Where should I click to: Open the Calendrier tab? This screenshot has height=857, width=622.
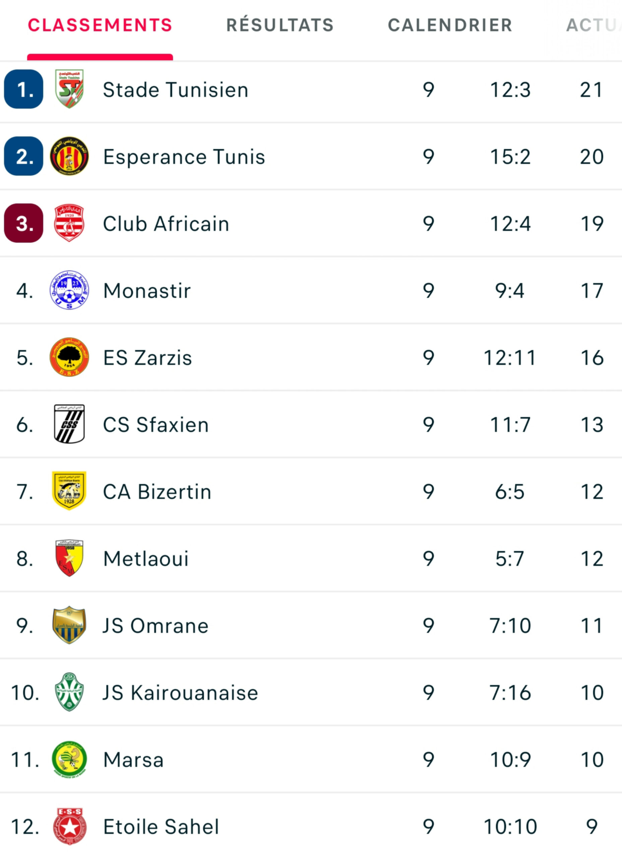tap(450, 25)
